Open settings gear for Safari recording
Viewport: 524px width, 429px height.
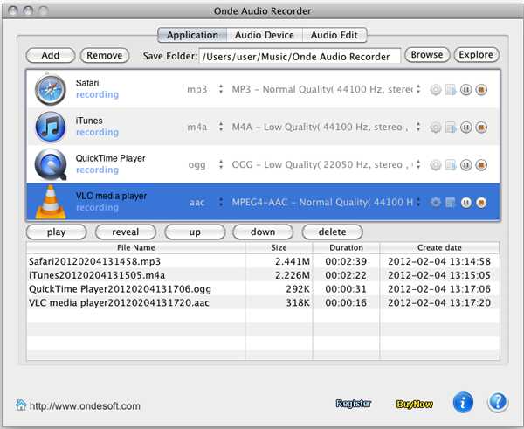tap(437, 89)
